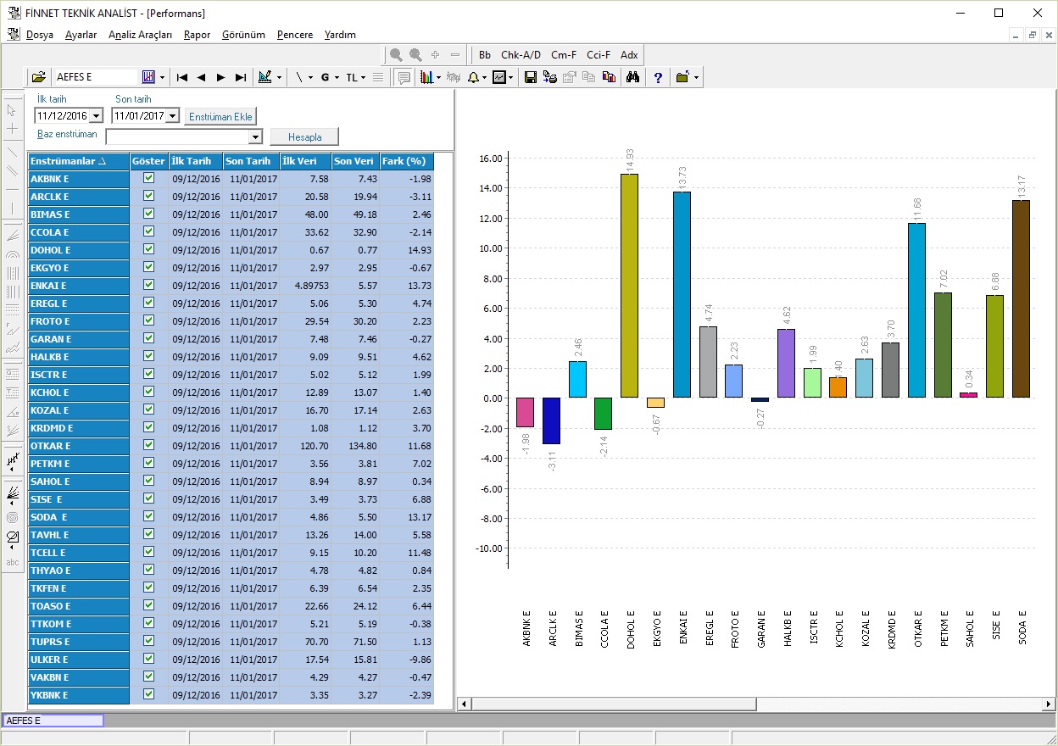This screenshot has width=1058, height=746.
Task: Click the chart horizontal scrollbar thumb
Action: [614, 704]
